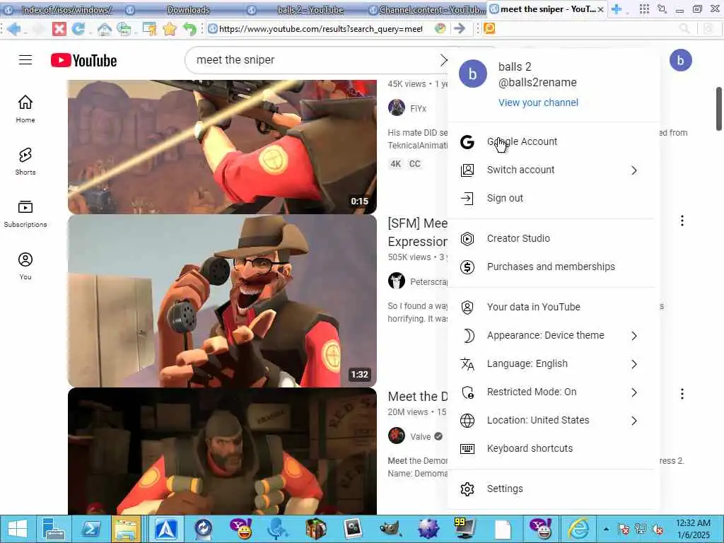Click the FiYx channel avatar
This screenshot has height=543, width=724.
click(396, 108)
